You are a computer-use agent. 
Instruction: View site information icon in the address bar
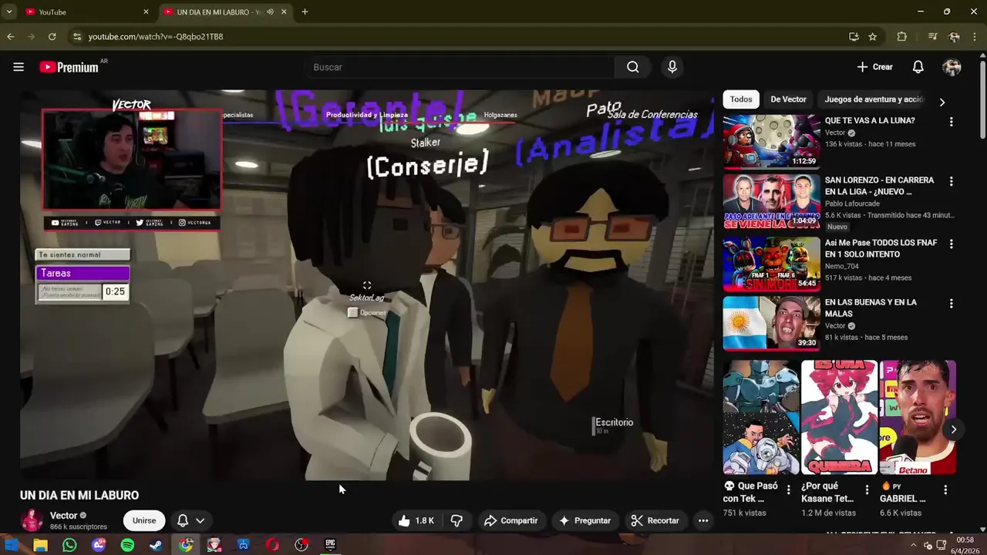pyautogui.click(x=76, y=36)
